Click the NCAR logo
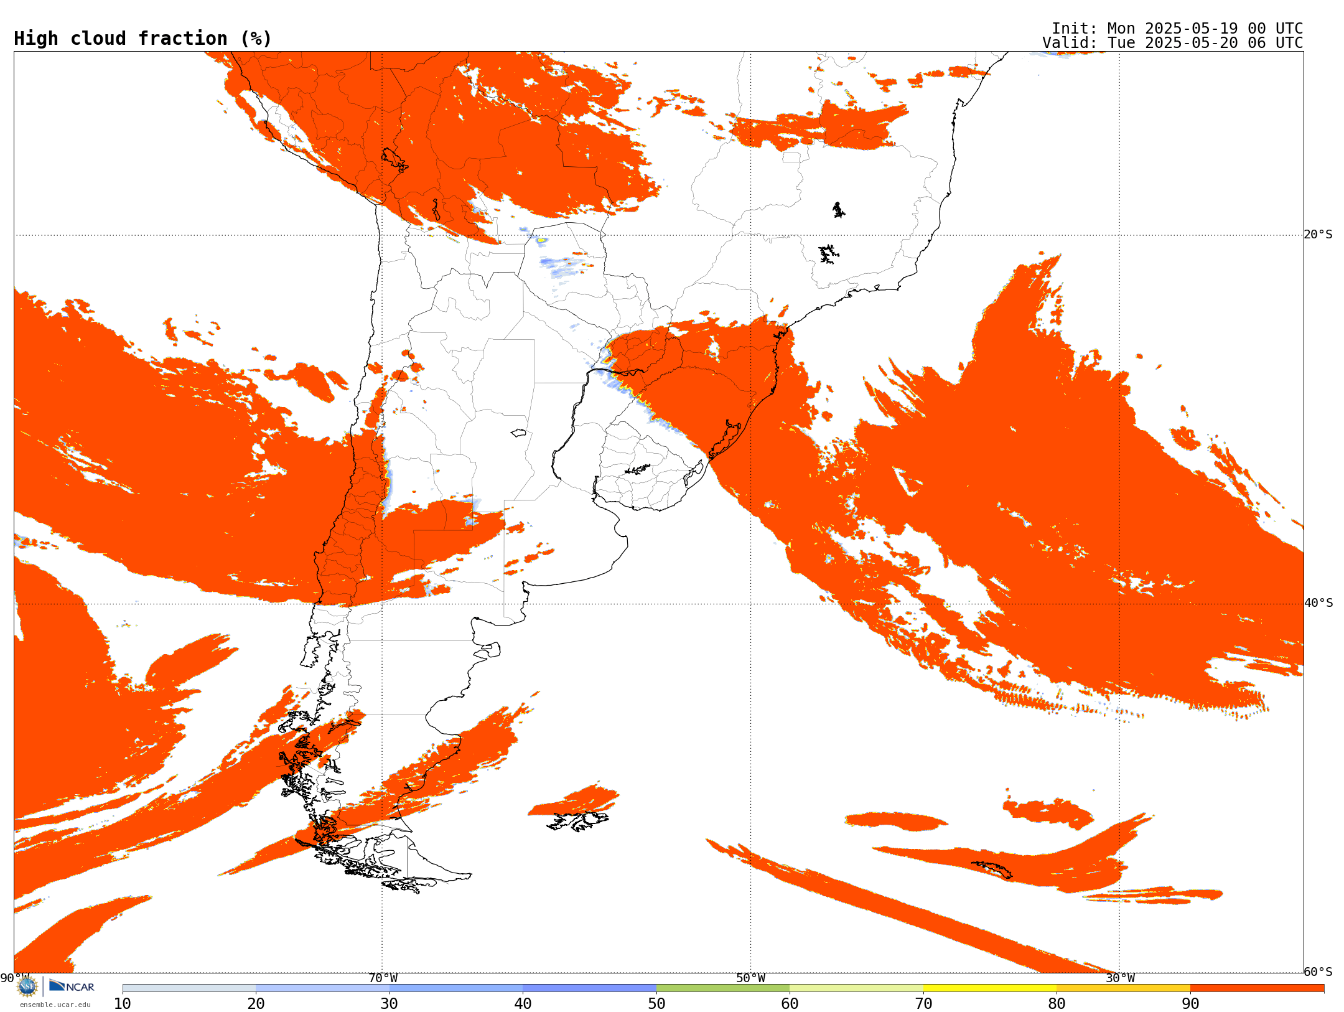The height and width of the screenshot is (1012, 1344). pos(72,986)
